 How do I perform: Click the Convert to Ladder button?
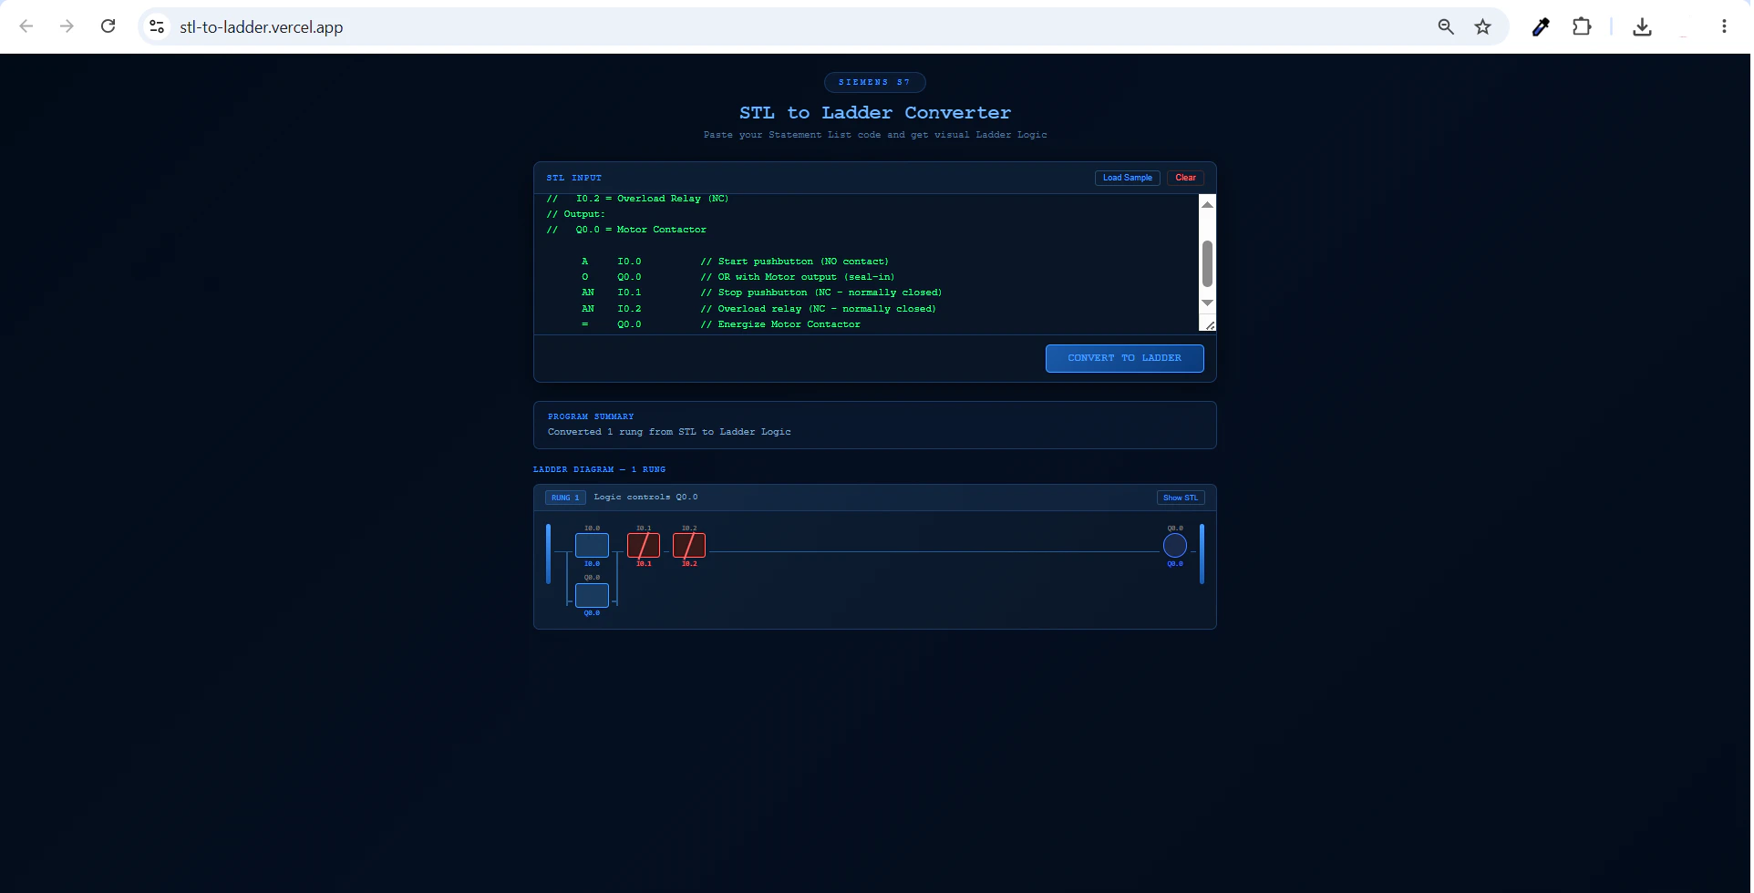coord(1124,358)
